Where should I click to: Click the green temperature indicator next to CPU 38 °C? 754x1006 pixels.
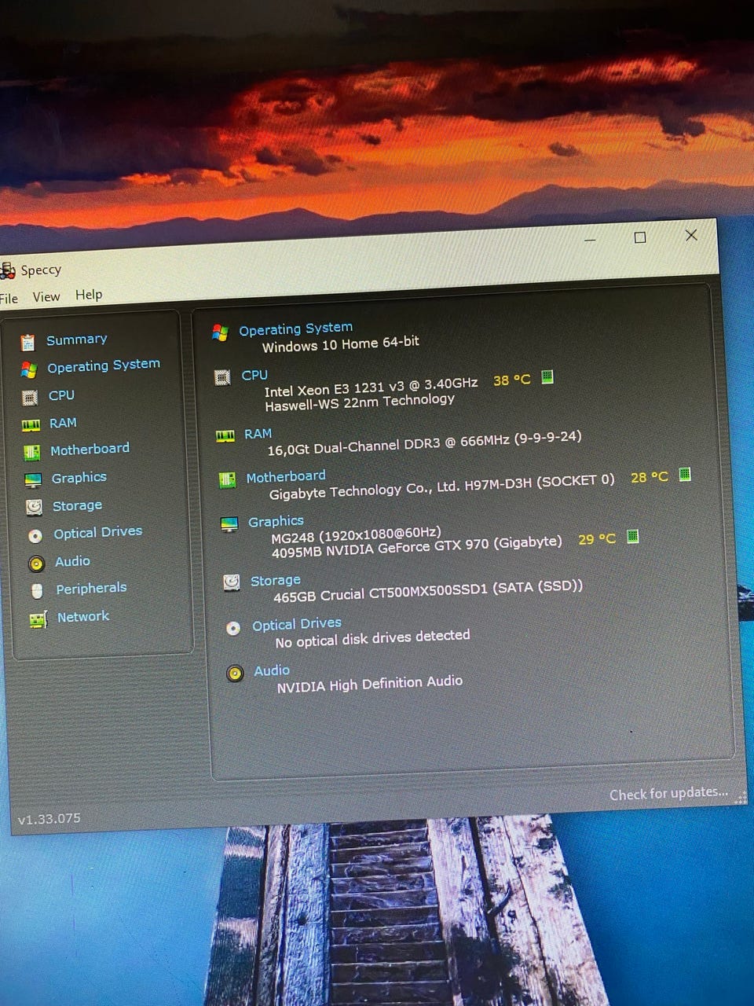547,377
